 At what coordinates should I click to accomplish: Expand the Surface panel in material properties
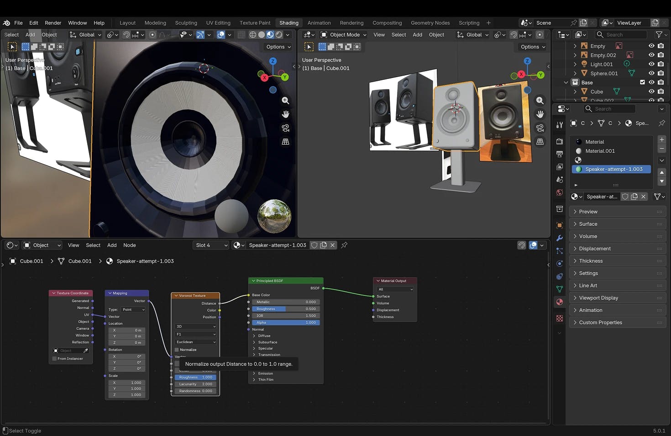point(588,224)
